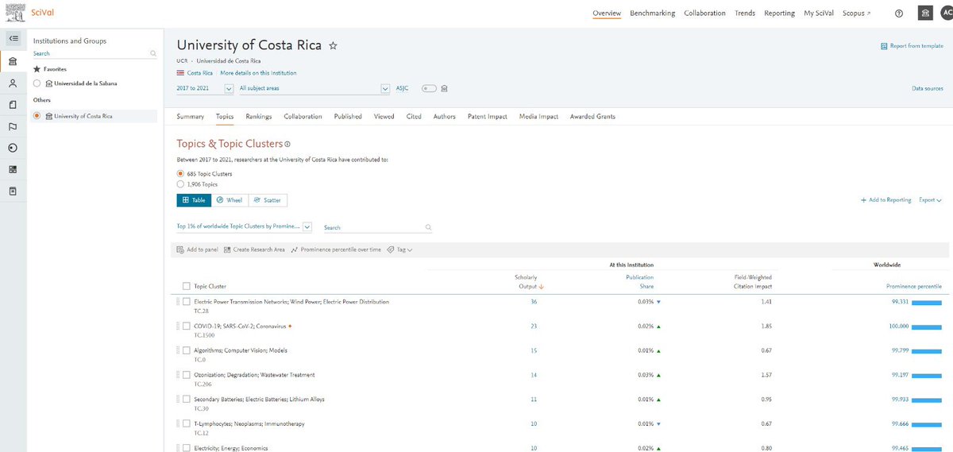Open Data sources link
The width and height of the screenshot is (953, 452).
coord(928,89)
